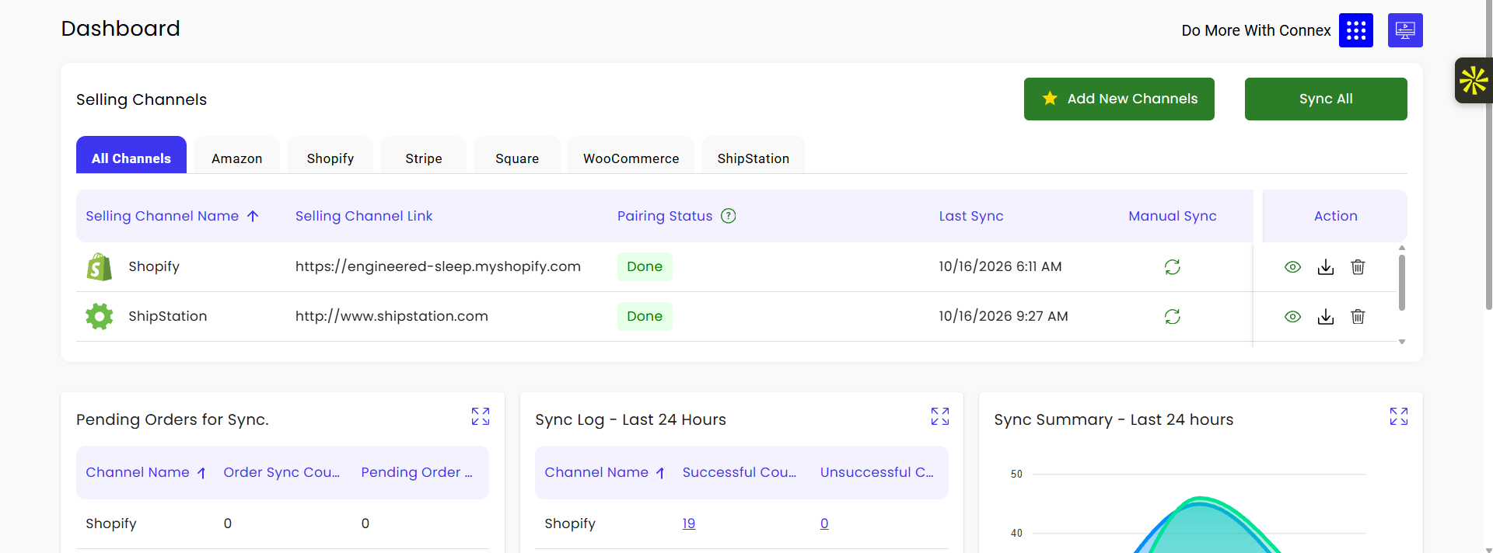1493x553 pixels.
Task: Click the Shopify bag logo
Action: point(100,266)
